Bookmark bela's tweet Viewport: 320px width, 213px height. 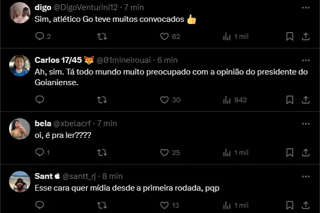click(290, 152)
